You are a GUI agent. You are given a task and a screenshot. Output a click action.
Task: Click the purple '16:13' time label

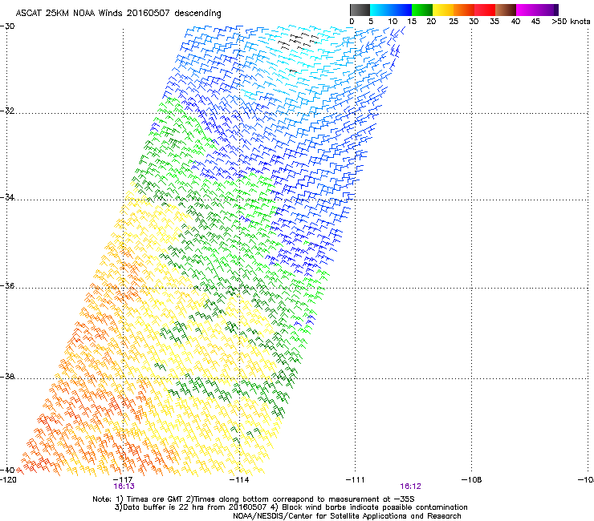point(124,487)
